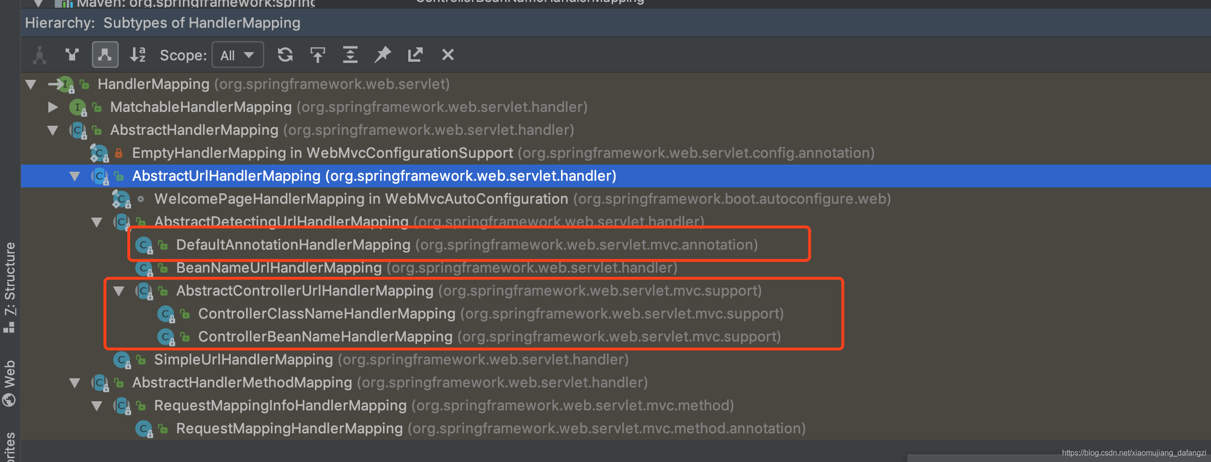Viewport: 1211px width, 462px height.
Task: Pin the hierarchy tab
Action: [x=382, y=54]
